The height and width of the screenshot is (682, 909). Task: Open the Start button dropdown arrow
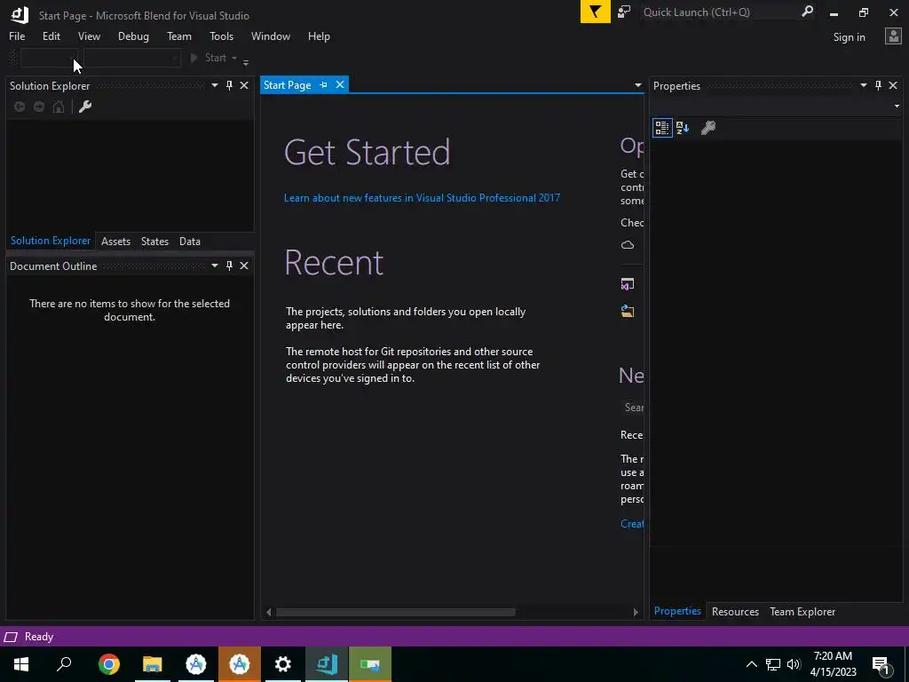click(234, 58)
